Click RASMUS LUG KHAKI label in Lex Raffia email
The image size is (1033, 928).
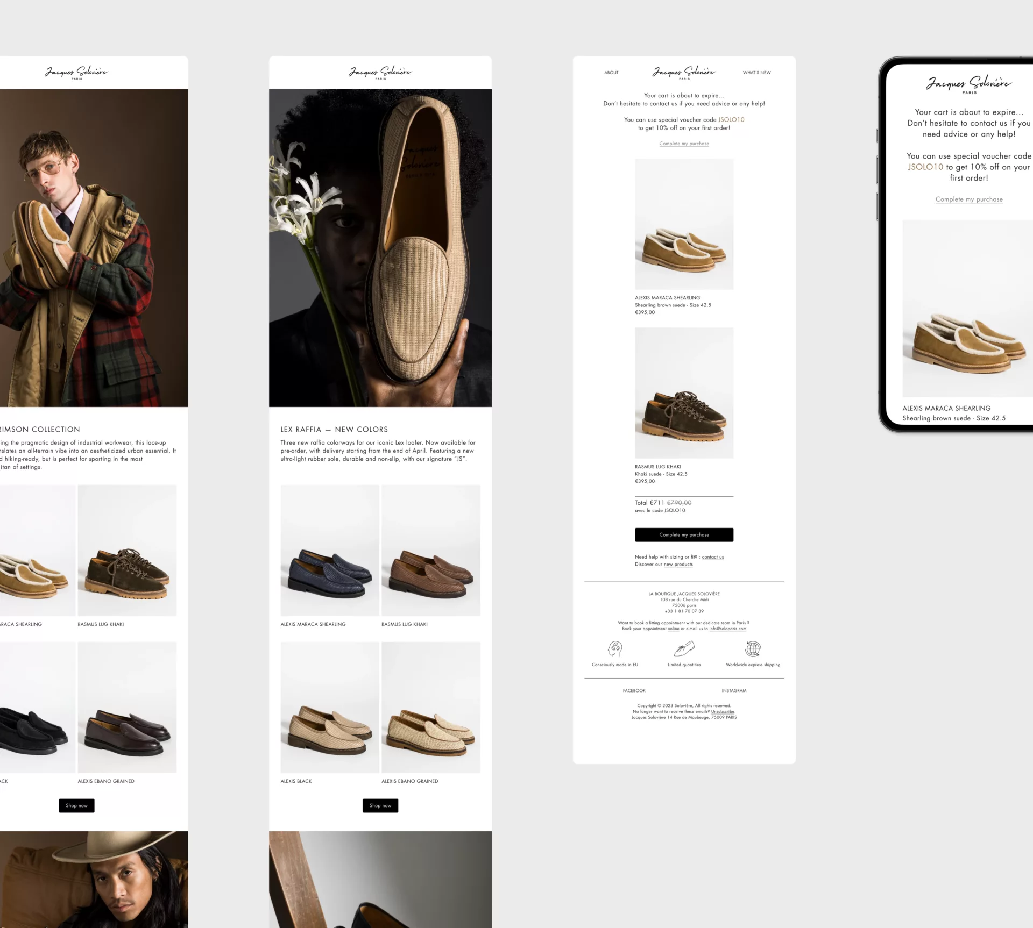[x=405, y=624]
